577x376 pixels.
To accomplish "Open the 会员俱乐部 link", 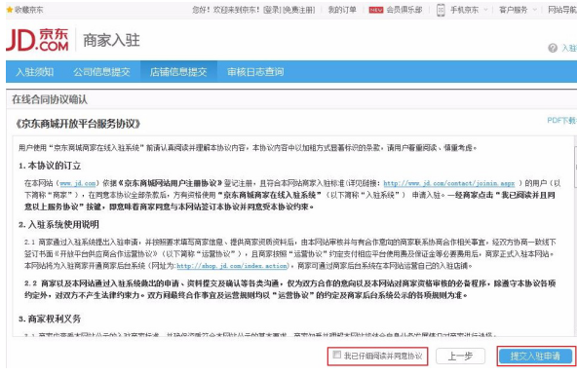I will [x=404, y=10].
